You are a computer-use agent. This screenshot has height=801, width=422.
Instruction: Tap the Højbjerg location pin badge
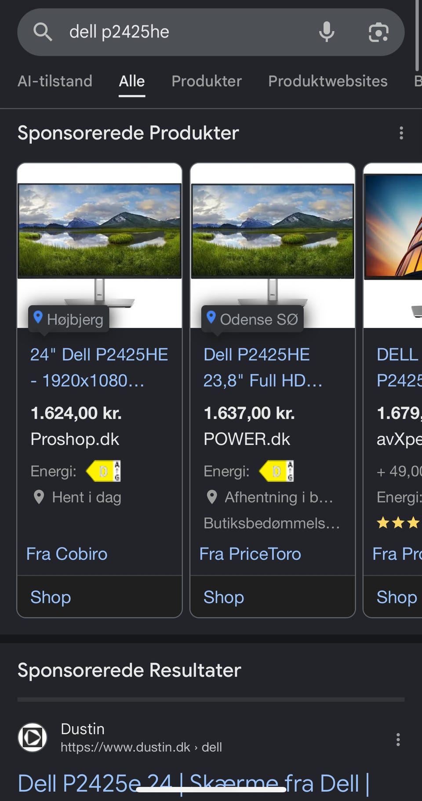69,319
